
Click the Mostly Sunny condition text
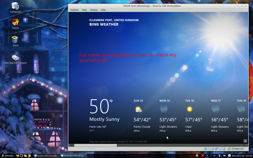pyautogui.click(x=104, y=119)
